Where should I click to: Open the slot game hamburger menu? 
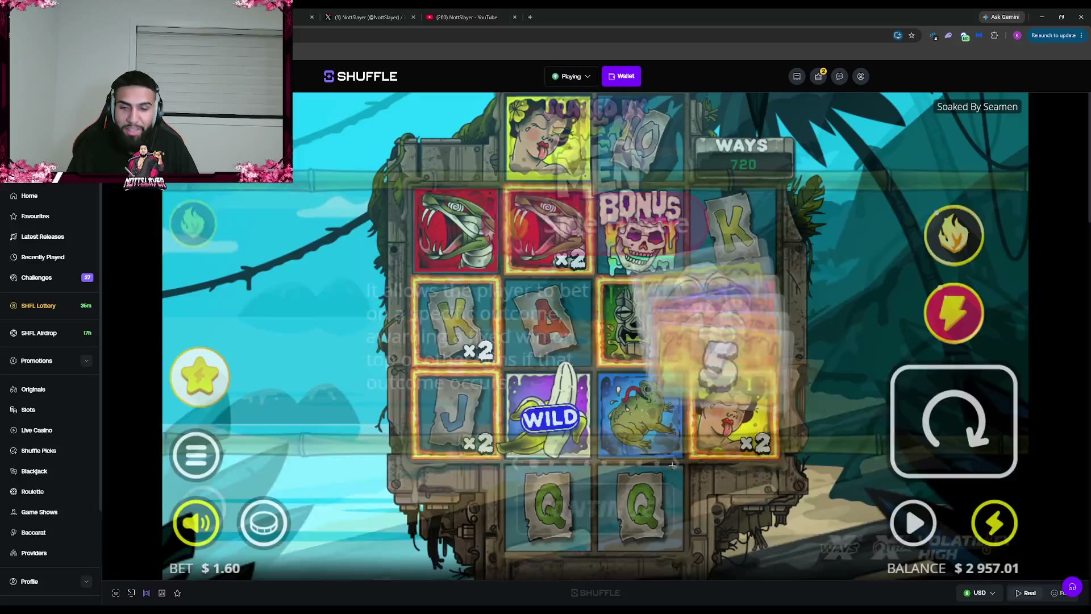click(x=196, y=455)
